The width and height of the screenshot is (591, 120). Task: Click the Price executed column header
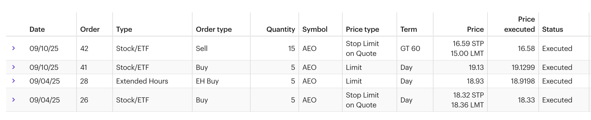coord(519,24)
